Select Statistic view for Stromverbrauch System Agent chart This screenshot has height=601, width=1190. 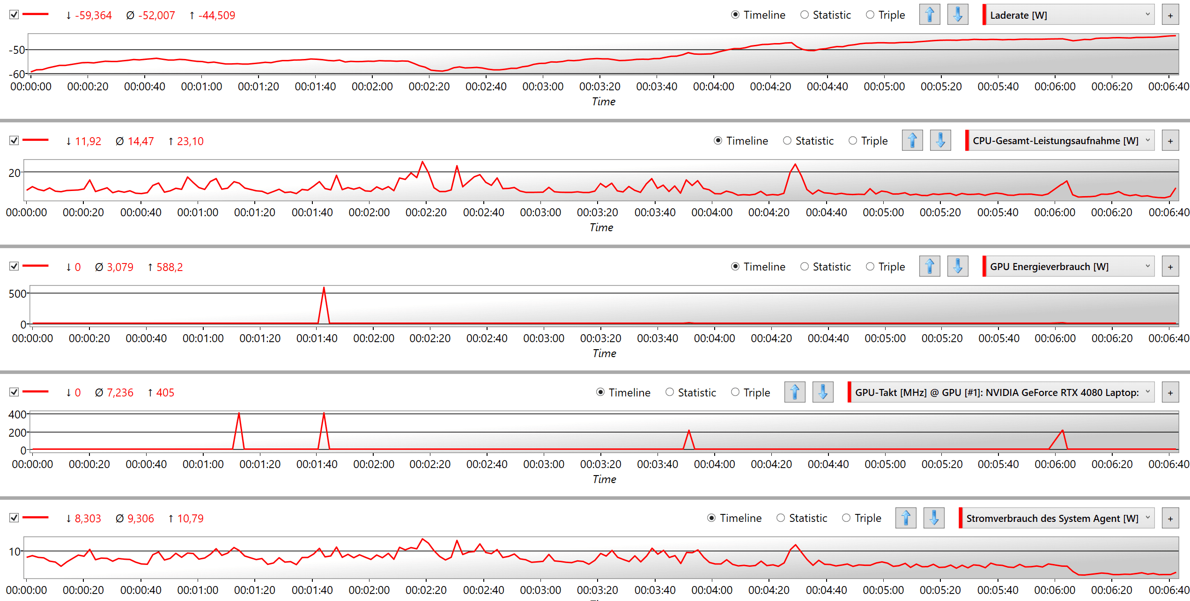click(801, 518)
